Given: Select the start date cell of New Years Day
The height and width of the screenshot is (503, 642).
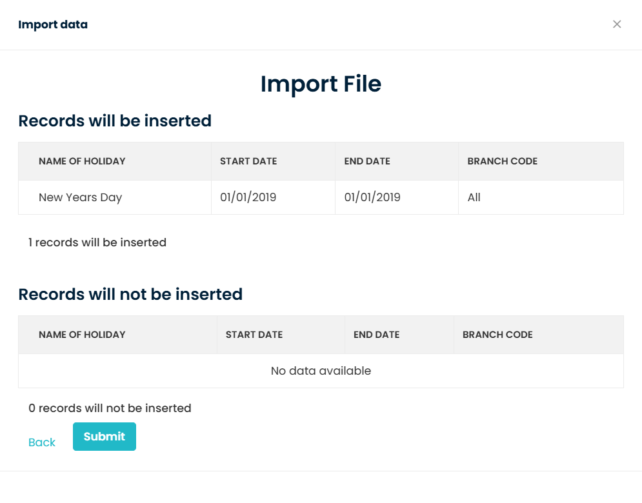Looking at the screenshot, I should (x=248, y=197).
